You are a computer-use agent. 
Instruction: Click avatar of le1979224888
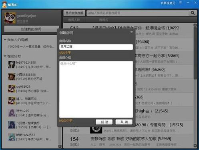coord(12,65)
